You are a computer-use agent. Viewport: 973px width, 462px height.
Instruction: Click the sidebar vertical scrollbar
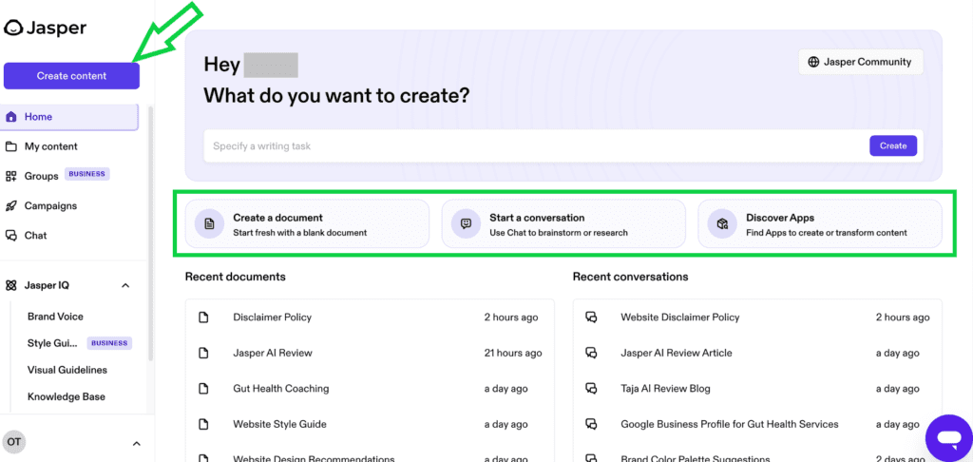click(x=150, y=233)
